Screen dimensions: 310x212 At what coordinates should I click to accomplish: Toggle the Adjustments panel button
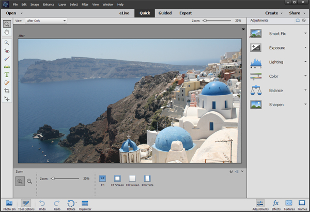pos(260,205)
